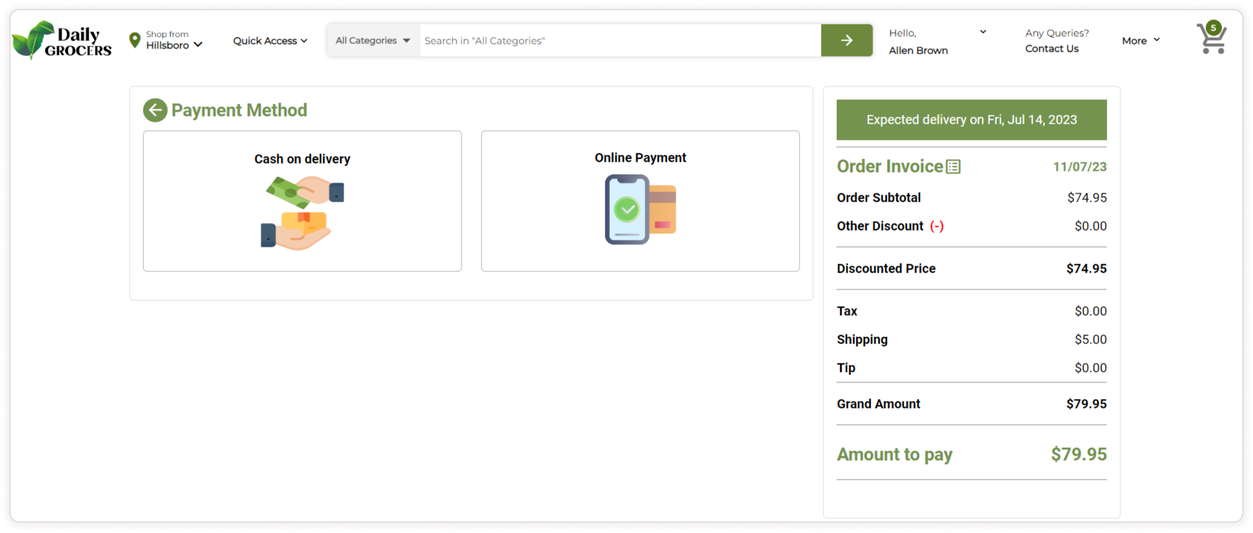Expand the More menu
This screenshot has width=1253, height=533.
click(x=1141, y=41)
